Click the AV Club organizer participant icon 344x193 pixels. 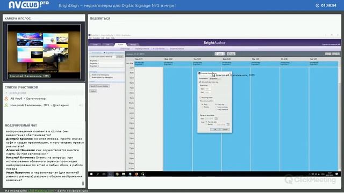point(6,99)
